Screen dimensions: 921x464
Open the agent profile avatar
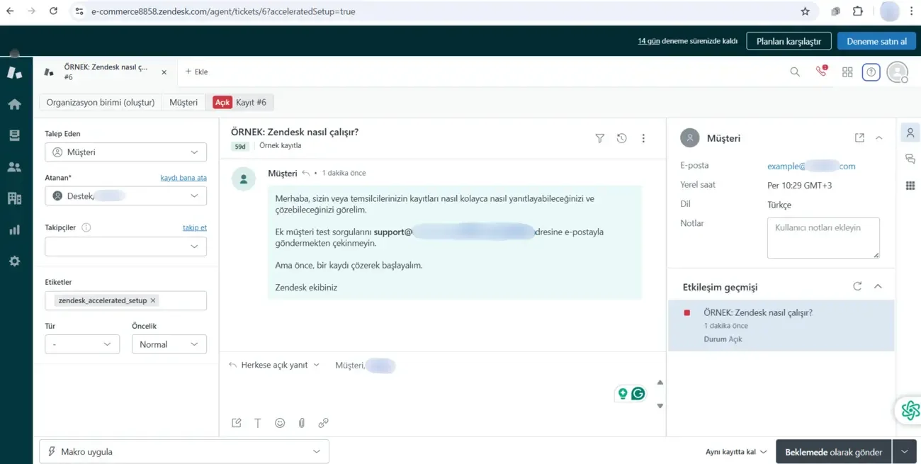point(898,72)
